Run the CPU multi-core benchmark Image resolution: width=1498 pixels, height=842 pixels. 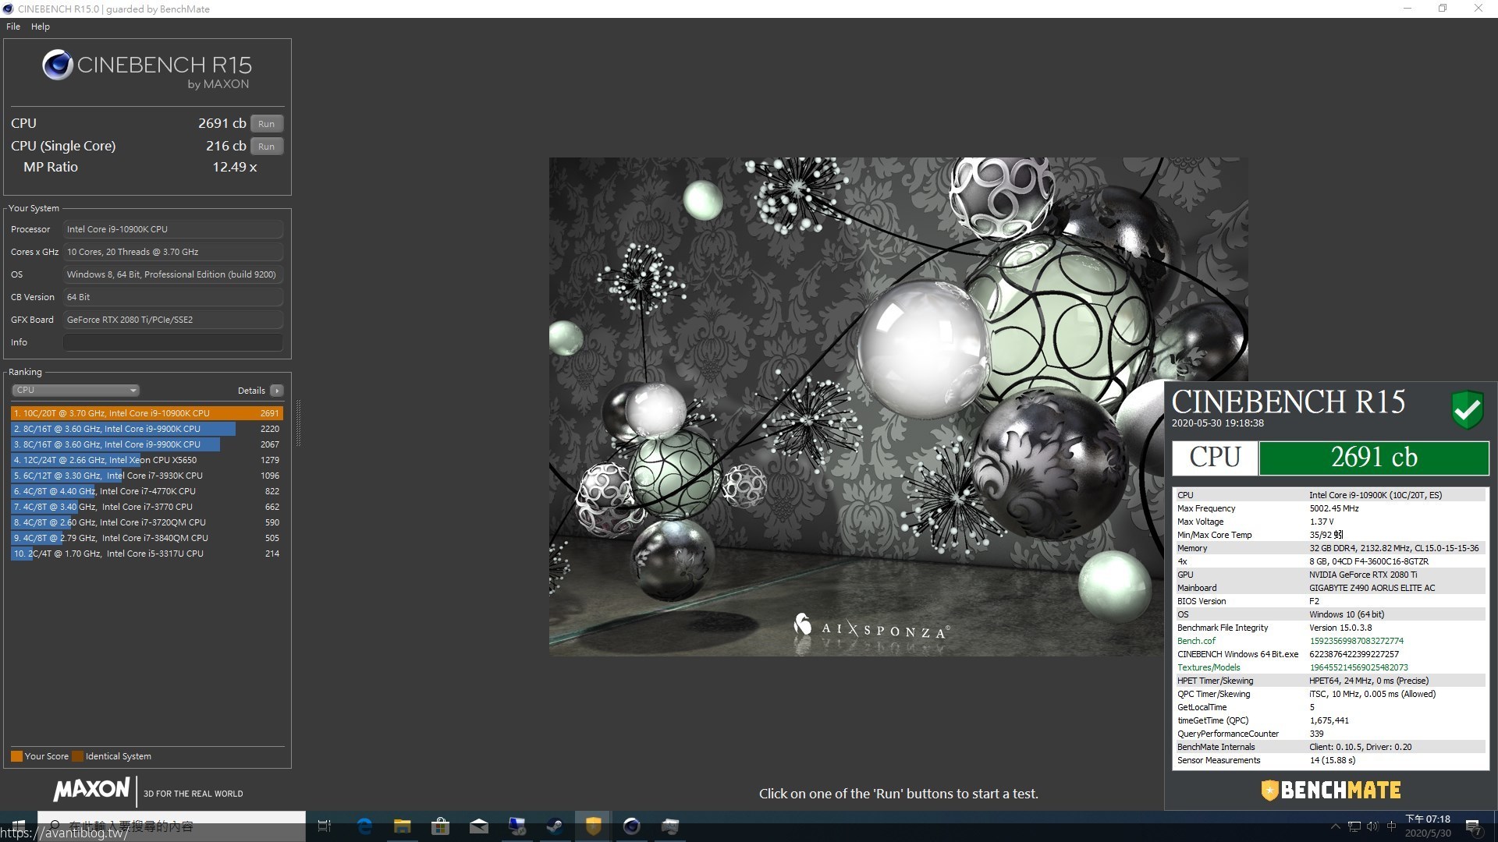coord(267,124)
